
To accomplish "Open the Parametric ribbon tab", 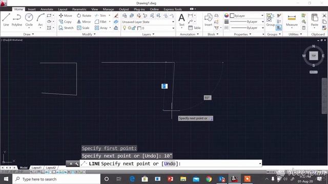I will tap(79, 9).
